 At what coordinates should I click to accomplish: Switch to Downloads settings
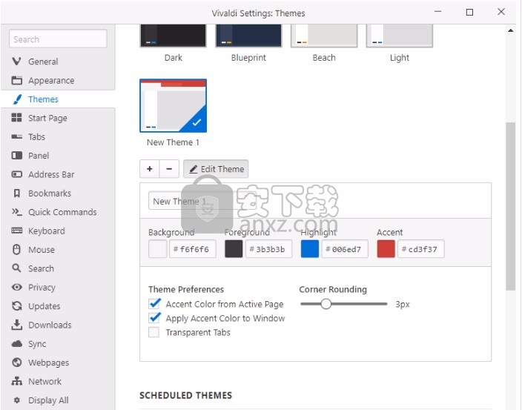coord(58,325)
